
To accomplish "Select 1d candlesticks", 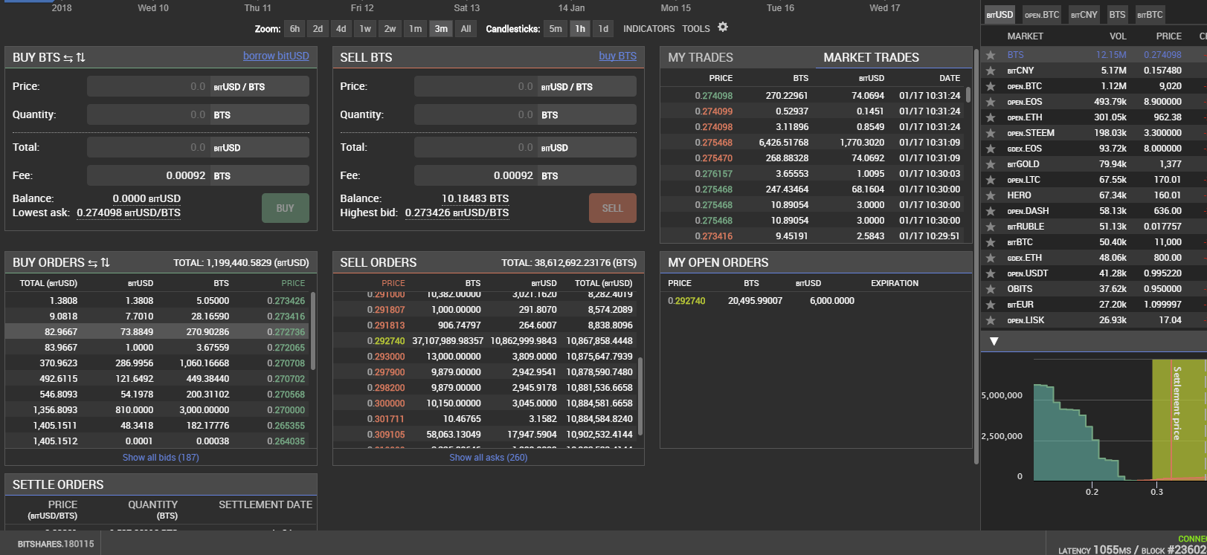I will coord(603,29).
